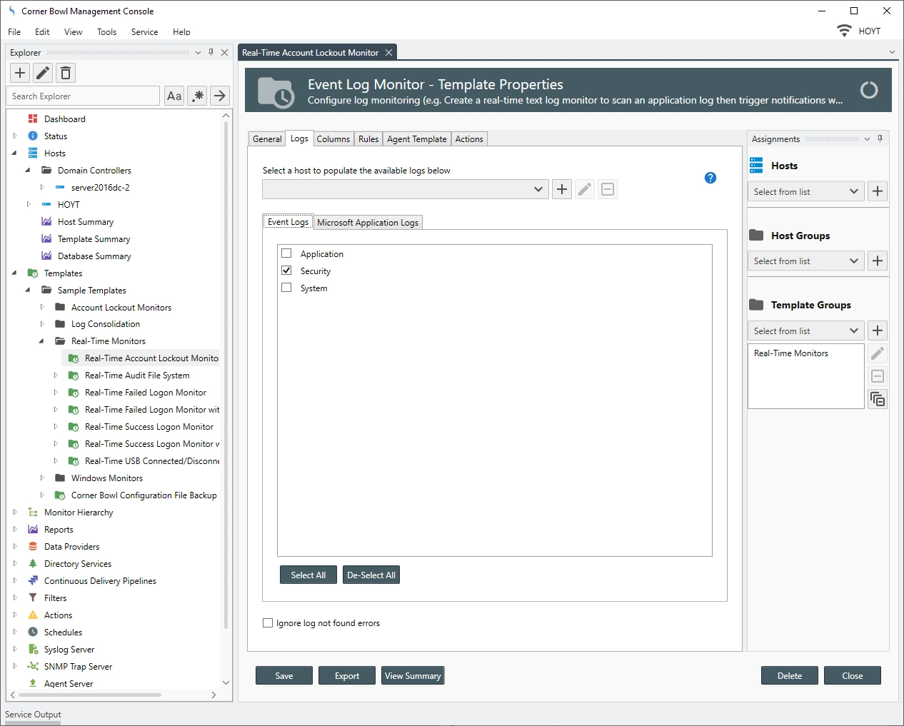
Task: Click the Explorer horizontal scrollbar
Action: point(89,695)
